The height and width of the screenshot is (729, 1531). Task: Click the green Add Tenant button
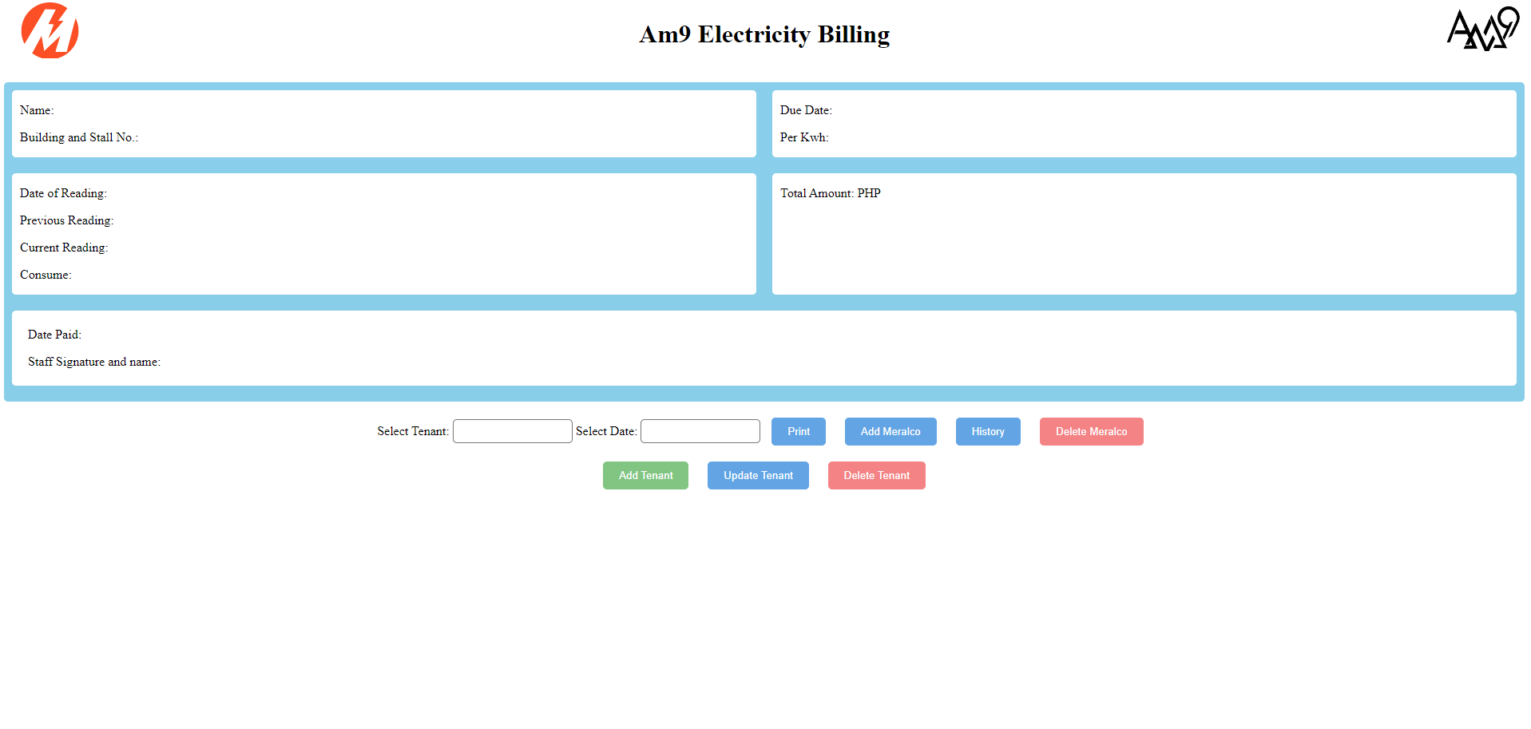pyautogui.click(x=645, y=475)
